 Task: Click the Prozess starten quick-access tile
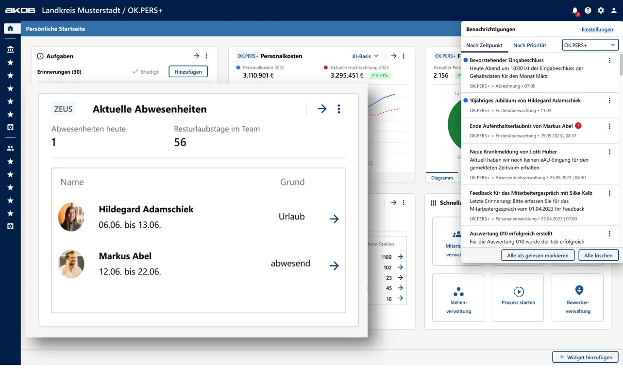[x=518, y=297]
